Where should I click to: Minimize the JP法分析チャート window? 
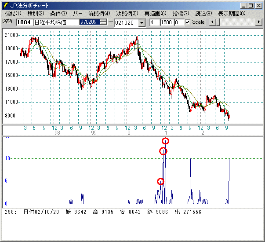coord(243,6)
